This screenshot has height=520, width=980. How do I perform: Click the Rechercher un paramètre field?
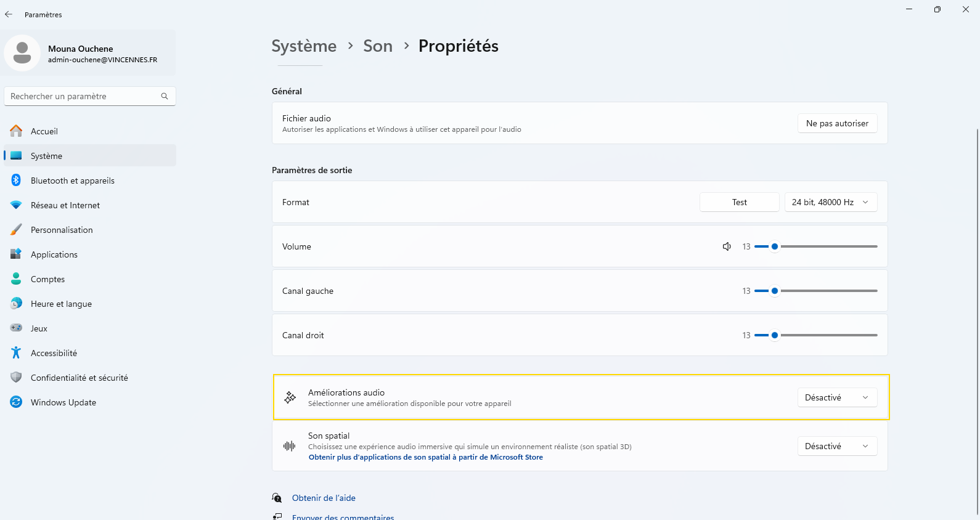click(90, 96)
